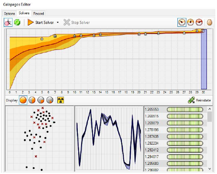This screenshot has height=174, width=217.
Task: Click the marker at generation 7
Action: [55, 36]
